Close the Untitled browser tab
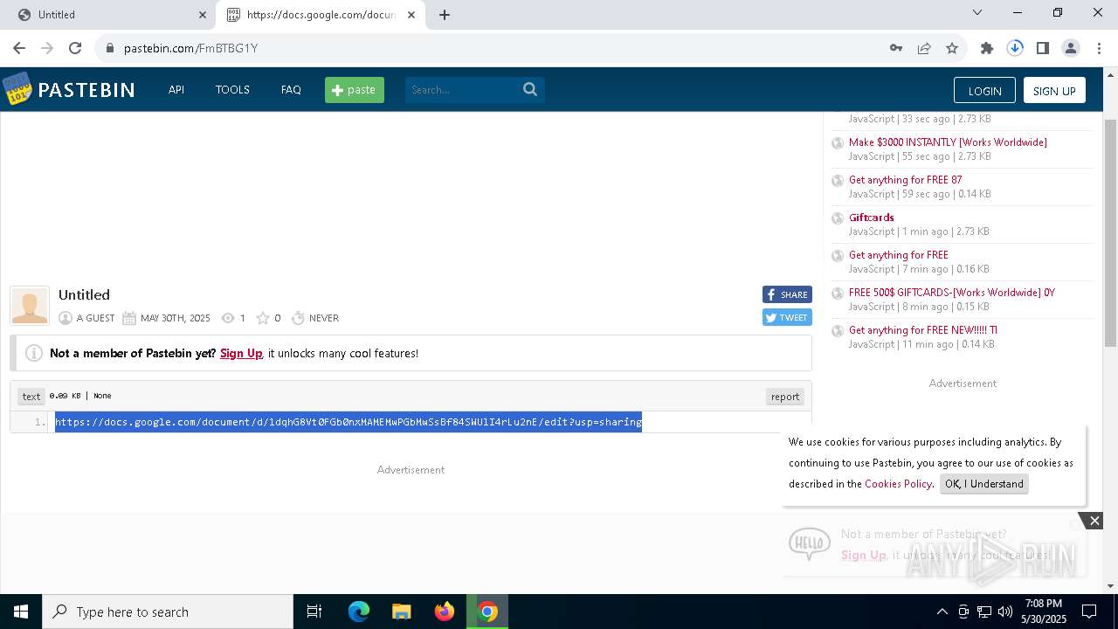 tap(203, 15)
